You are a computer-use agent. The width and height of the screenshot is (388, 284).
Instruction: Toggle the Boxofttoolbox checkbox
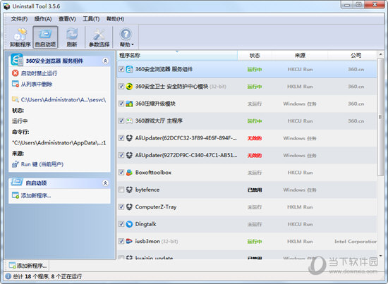(x=121, y=173)
